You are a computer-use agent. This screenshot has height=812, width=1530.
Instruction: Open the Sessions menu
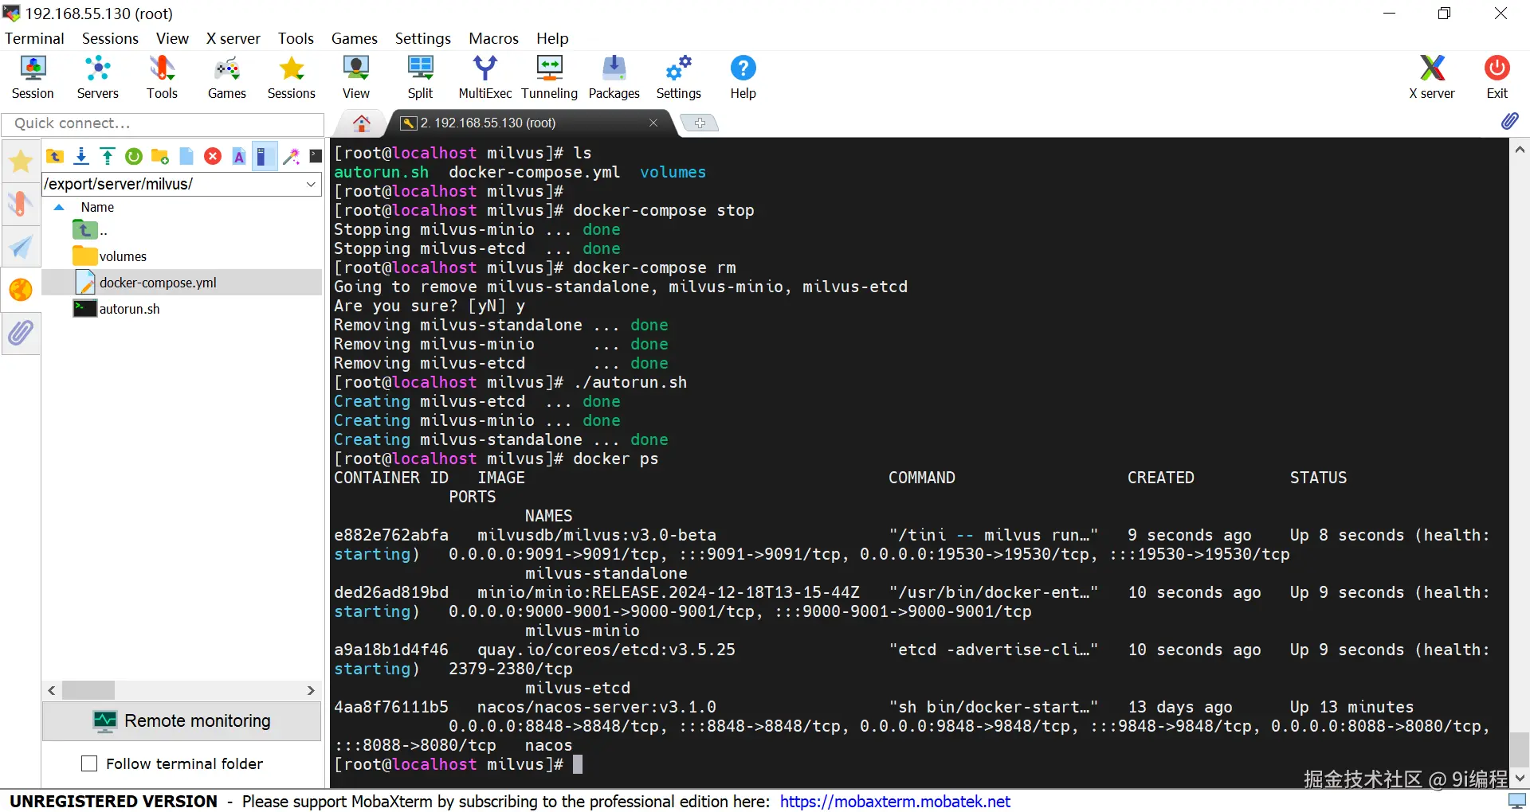coord(110,38)
